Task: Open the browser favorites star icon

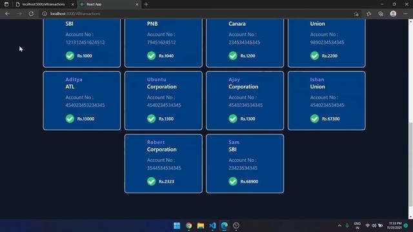Action: pyautogui.click(x=368, y=14)
